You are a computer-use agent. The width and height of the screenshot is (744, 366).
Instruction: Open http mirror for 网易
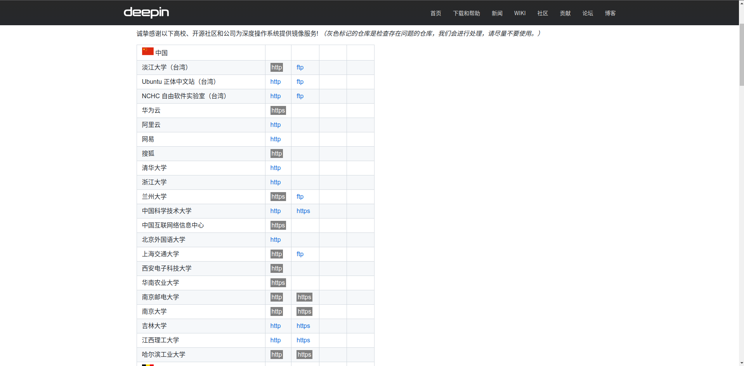(x=276, y=139)
